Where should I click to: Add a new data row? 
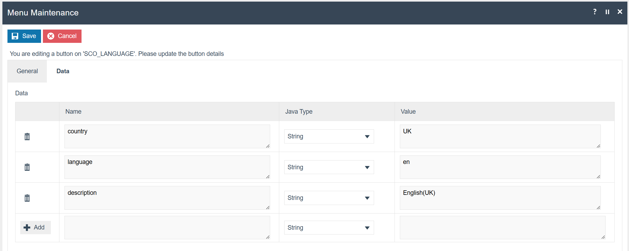tap(35, 228)
